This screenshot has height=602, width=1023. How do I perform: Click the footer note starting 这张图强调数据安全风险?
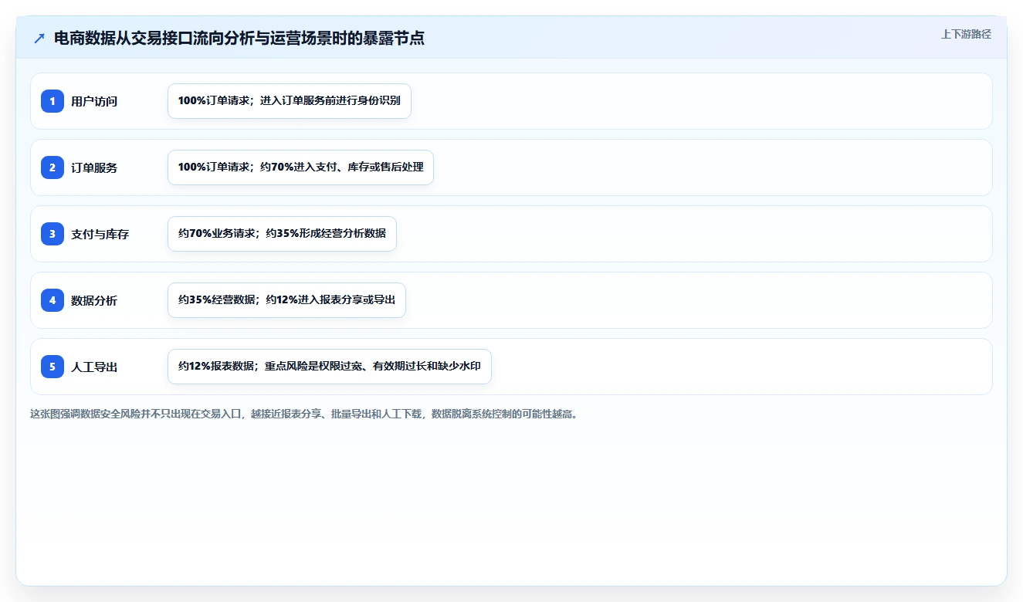pyautogui.click(x=304, y=414)
